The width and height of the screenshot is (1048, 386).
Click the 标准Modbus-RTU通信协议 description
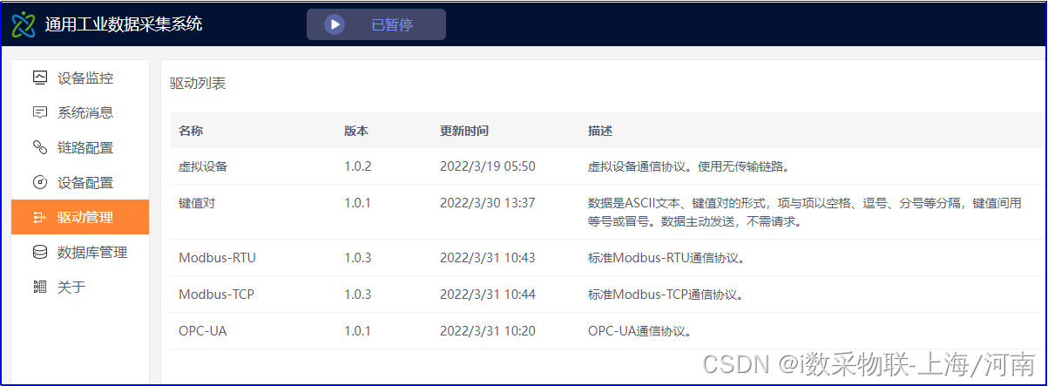666,258
